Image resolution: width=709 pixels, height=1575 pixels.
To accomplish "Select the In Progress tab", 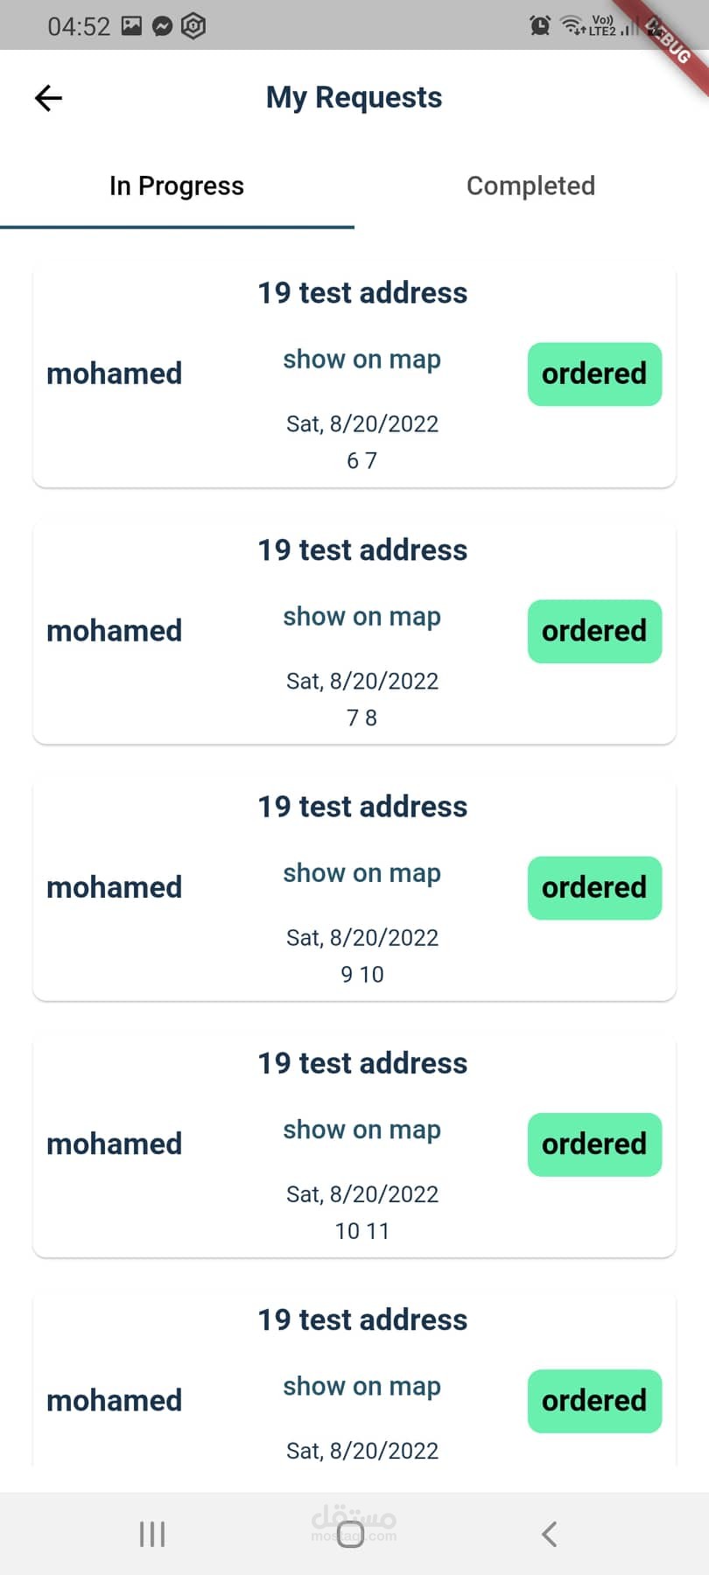I will 177,185.
